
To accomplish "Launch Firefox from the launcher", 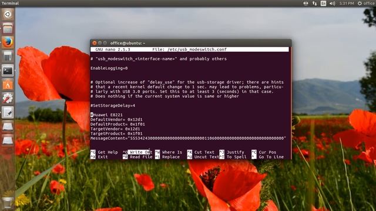I will (x=8, y=42).
